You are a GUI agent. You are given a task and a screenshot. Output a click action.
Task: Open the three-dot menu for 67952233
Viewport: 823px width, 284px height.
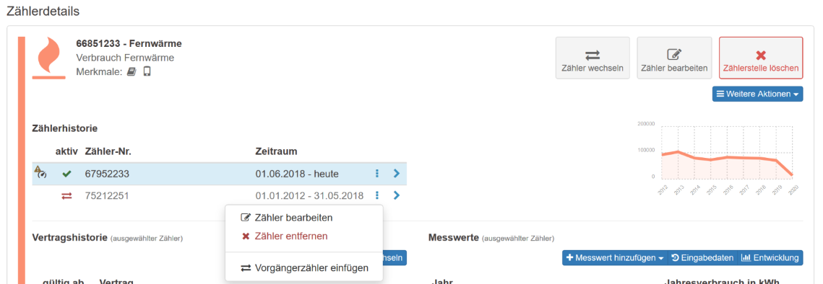[x=377, y=174]
